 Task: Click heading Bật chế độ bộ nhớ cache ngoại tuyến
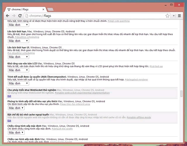point(28,114)
